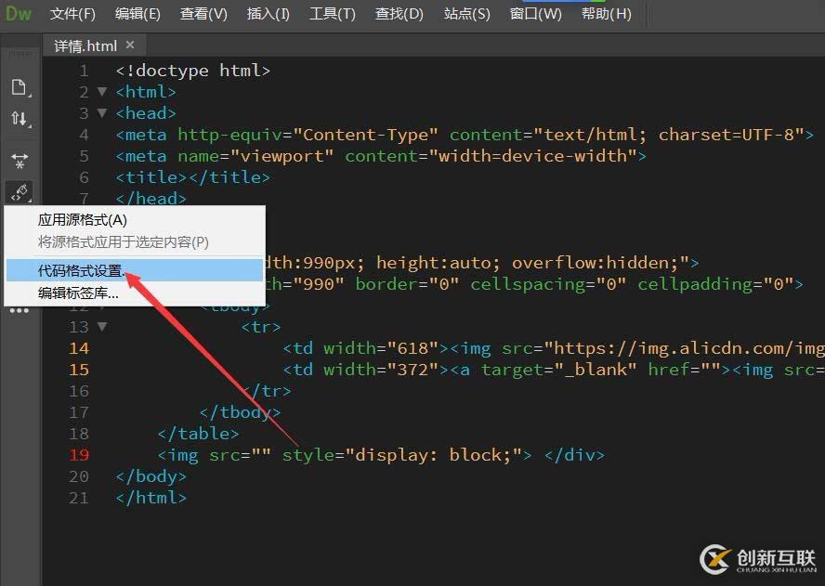Image resolution: width=825 pixels, height=586 pixels.
Task: Click line number 21 in the gutter
Action: click(79, 498)
